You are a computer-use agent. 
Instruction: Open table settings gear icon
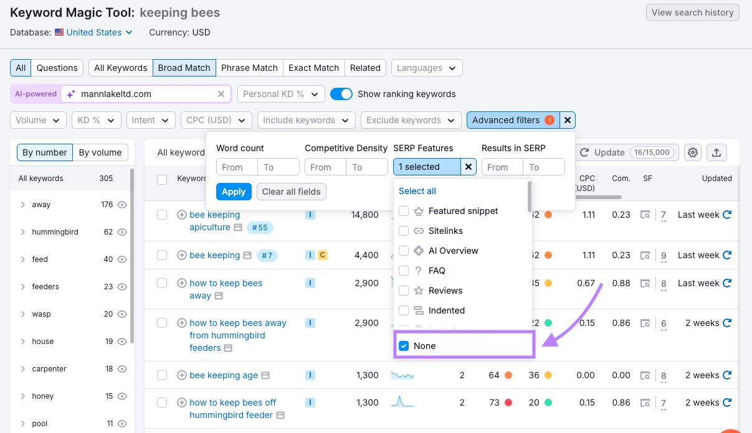(693, 152)
